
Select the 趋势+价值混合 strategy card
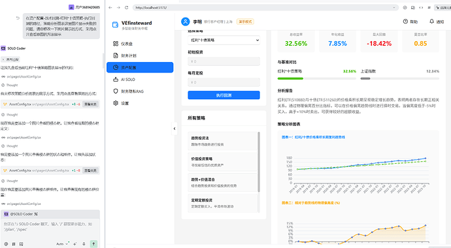pyautogui.click(x=223, y=183)
